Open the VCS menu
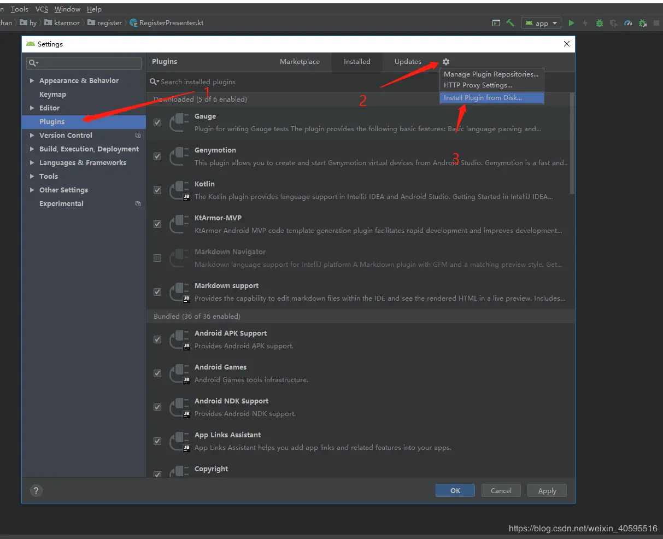663x539 pixels. (x=42, y=9)
